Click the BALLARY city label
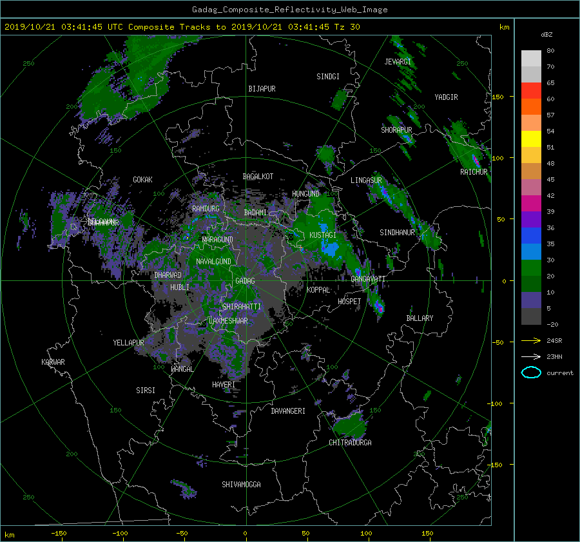The width and height of the screenshot is (580, 542). [x=420, y=318]
